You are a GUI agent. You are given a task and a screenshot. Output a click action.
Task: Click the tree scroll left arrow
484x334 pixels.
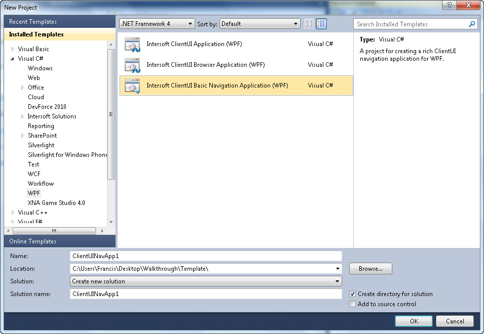[8, 231]
